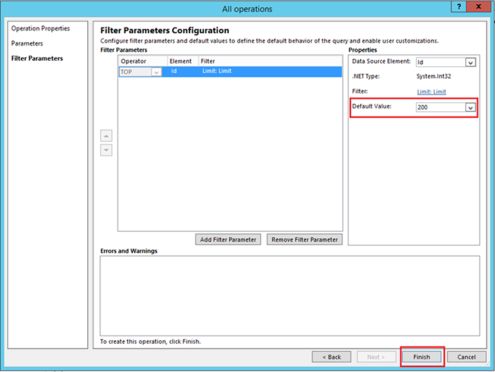The image size is (495, 372).
Task: Click the System.Int32 .NET Type value
Action: click(433, 77)
